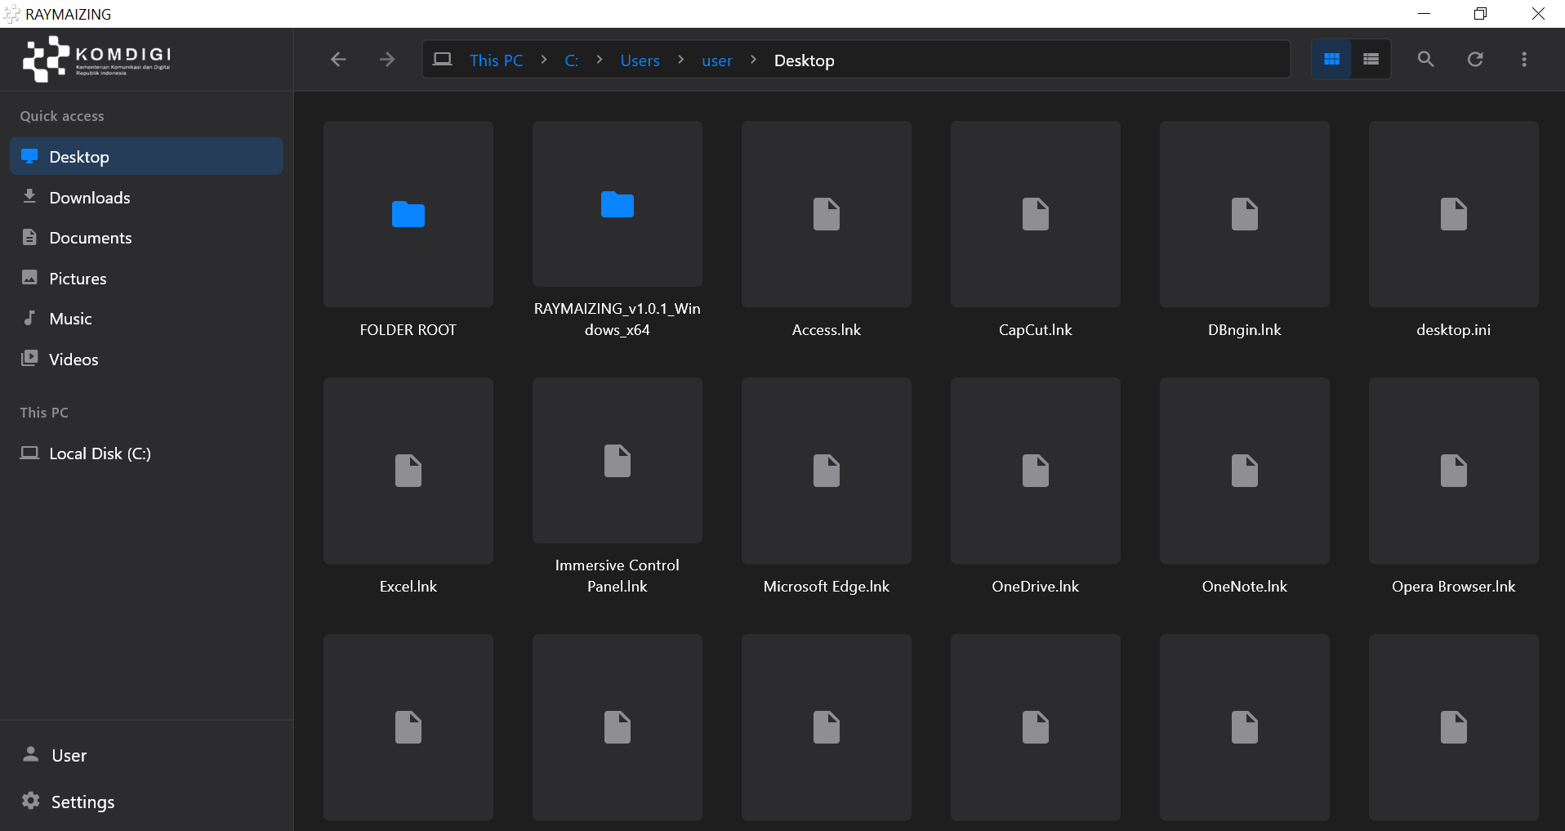Open Downloads in the sidebar
This screenshot has height=831, width=1565.
147,197
